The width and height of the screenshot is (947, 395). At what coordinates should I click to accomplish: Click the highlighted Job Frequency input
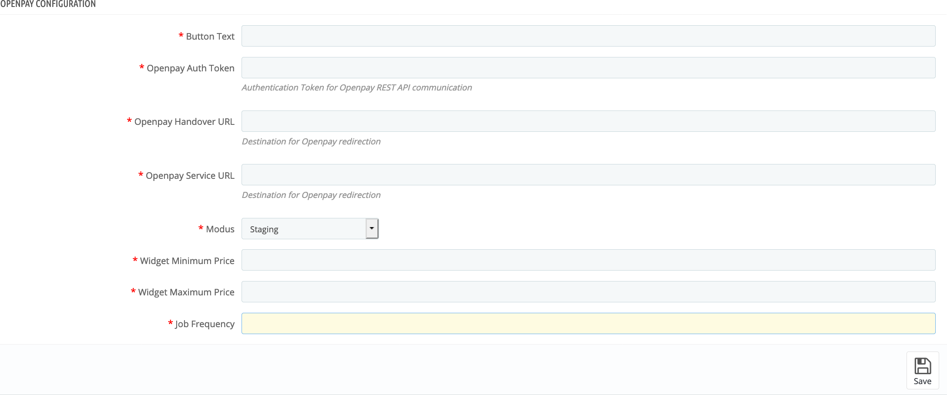pyautogui.click(x=588, y=324)
